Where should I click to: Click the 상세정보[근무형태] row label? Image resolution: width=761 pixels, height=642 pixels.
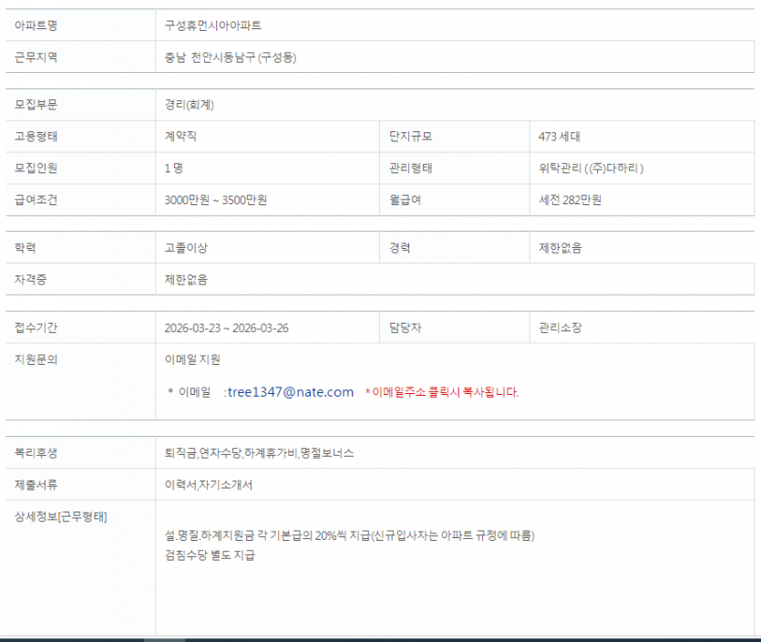pyautogui.click(x=61, y=516)
